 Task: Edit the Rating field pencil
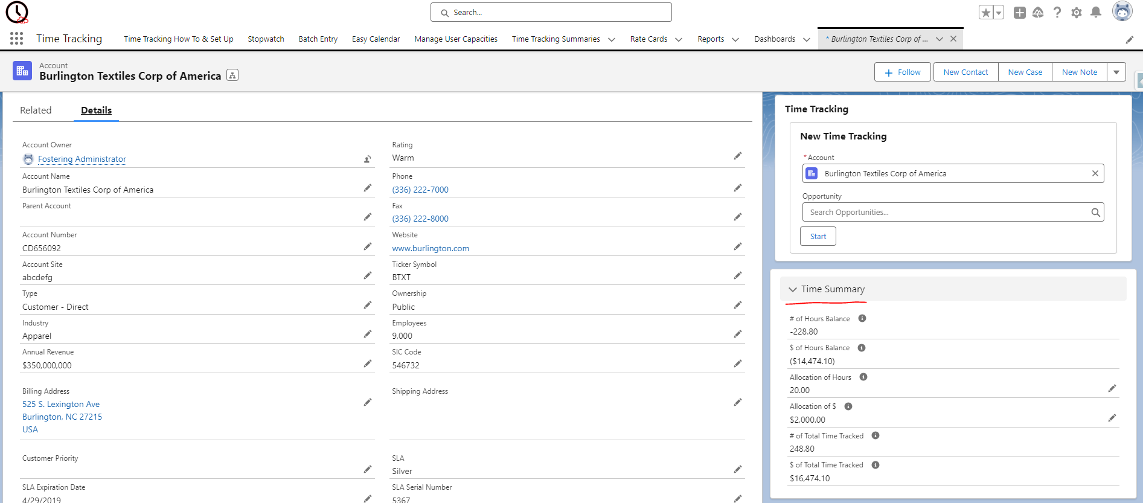(737, 156)
